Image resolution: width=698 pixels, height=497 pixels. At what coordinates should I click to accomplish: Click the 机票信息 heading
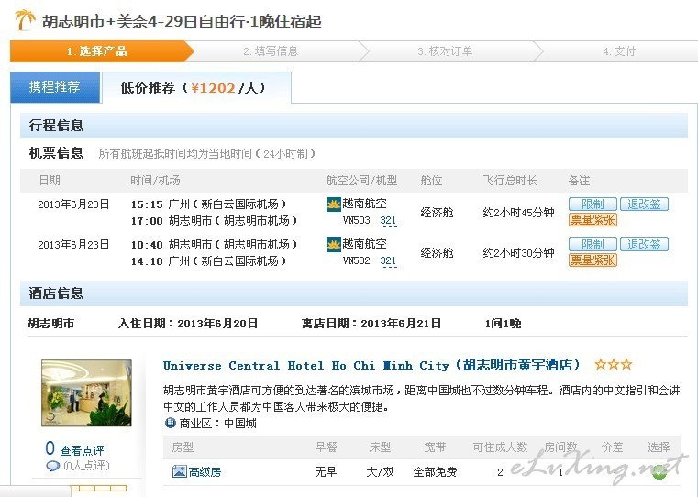coord(56,153)
